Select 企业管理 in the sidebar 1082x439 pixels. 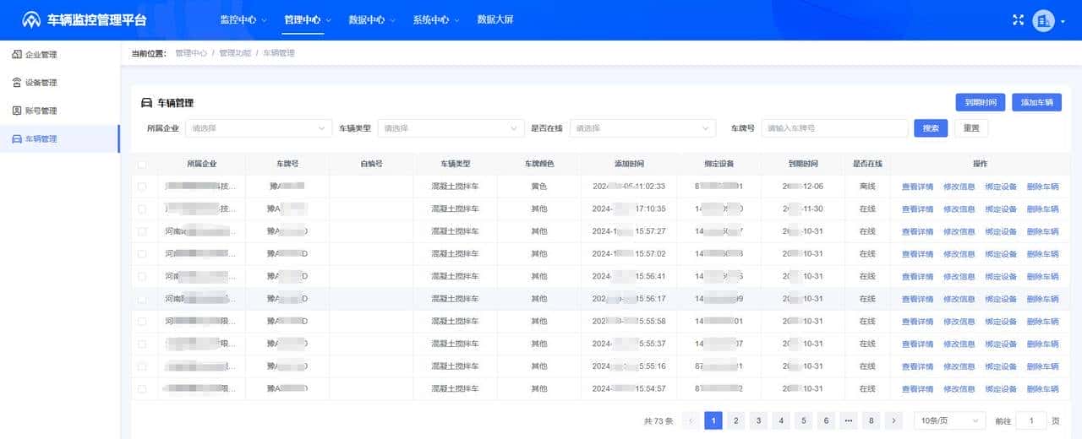60,55
